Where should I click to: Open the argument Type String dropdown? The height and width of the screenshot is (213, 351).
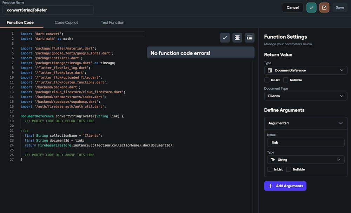[306, 160]
